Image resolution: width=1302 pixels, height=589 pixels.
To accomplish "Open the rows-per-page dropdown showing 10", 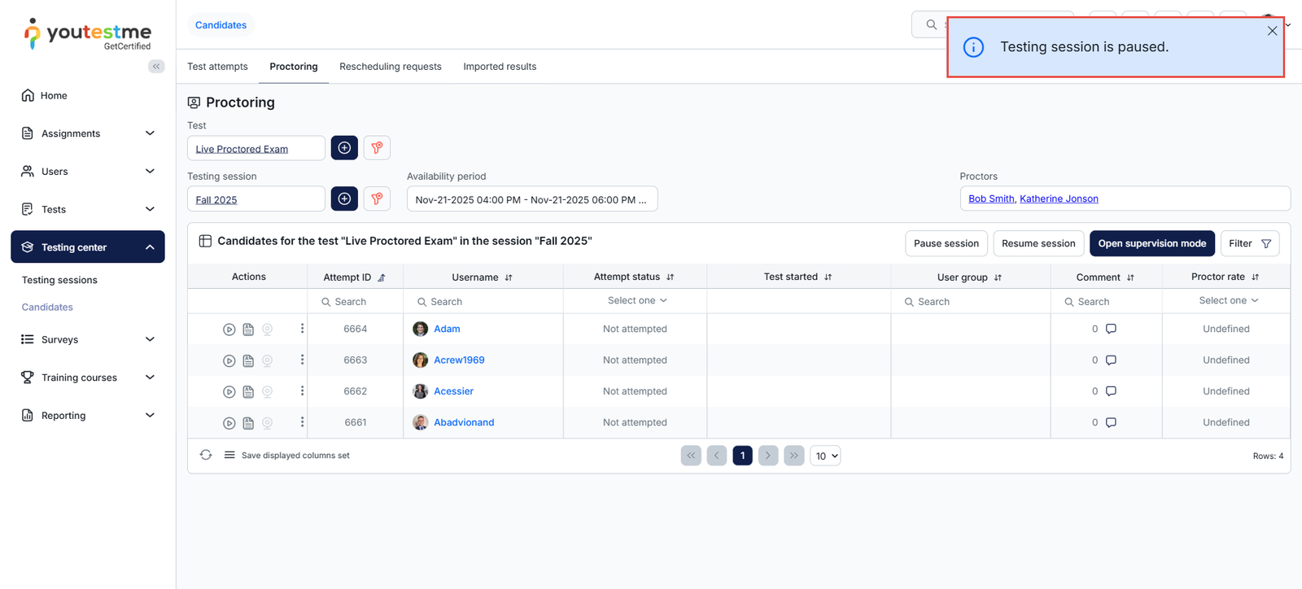I will coord(825,456).
